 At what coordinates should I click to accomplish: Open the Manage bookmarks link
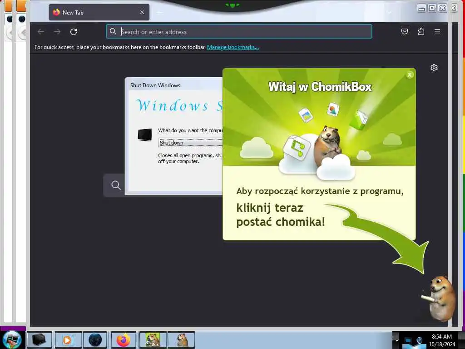[x=233, y=47]
